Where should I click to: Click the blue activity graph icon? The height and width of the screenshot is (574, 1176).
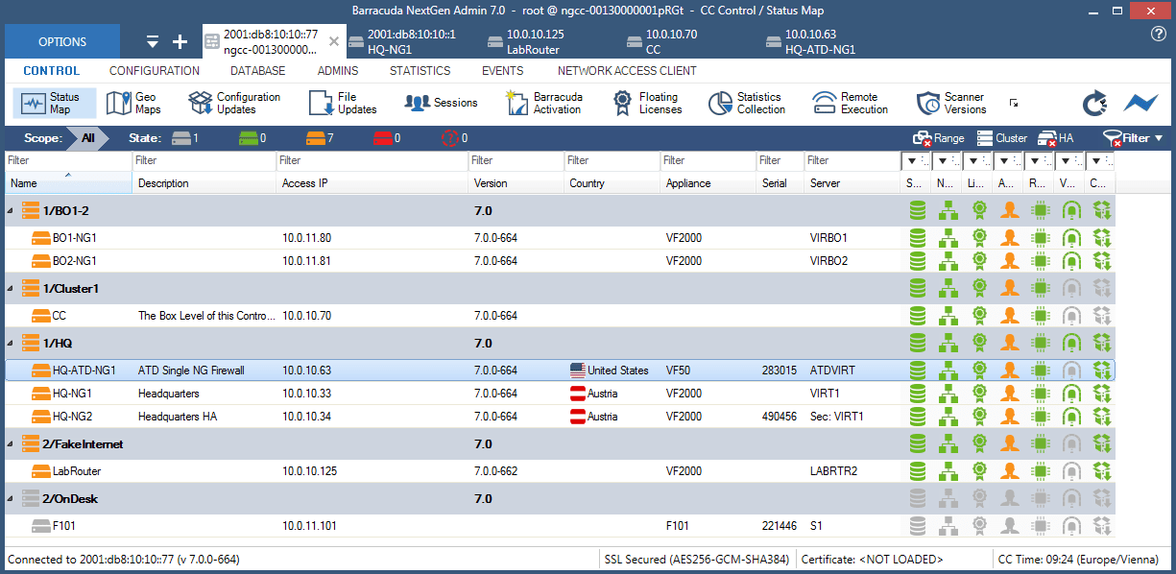1140,103
